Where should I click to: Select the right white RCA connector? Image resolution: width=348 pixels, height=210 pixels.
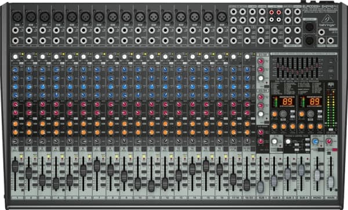click(278, 20)
